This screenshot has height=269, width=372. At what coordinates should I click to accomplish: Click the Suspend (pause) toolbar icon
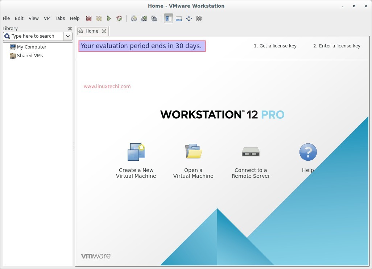coord(99,18)
